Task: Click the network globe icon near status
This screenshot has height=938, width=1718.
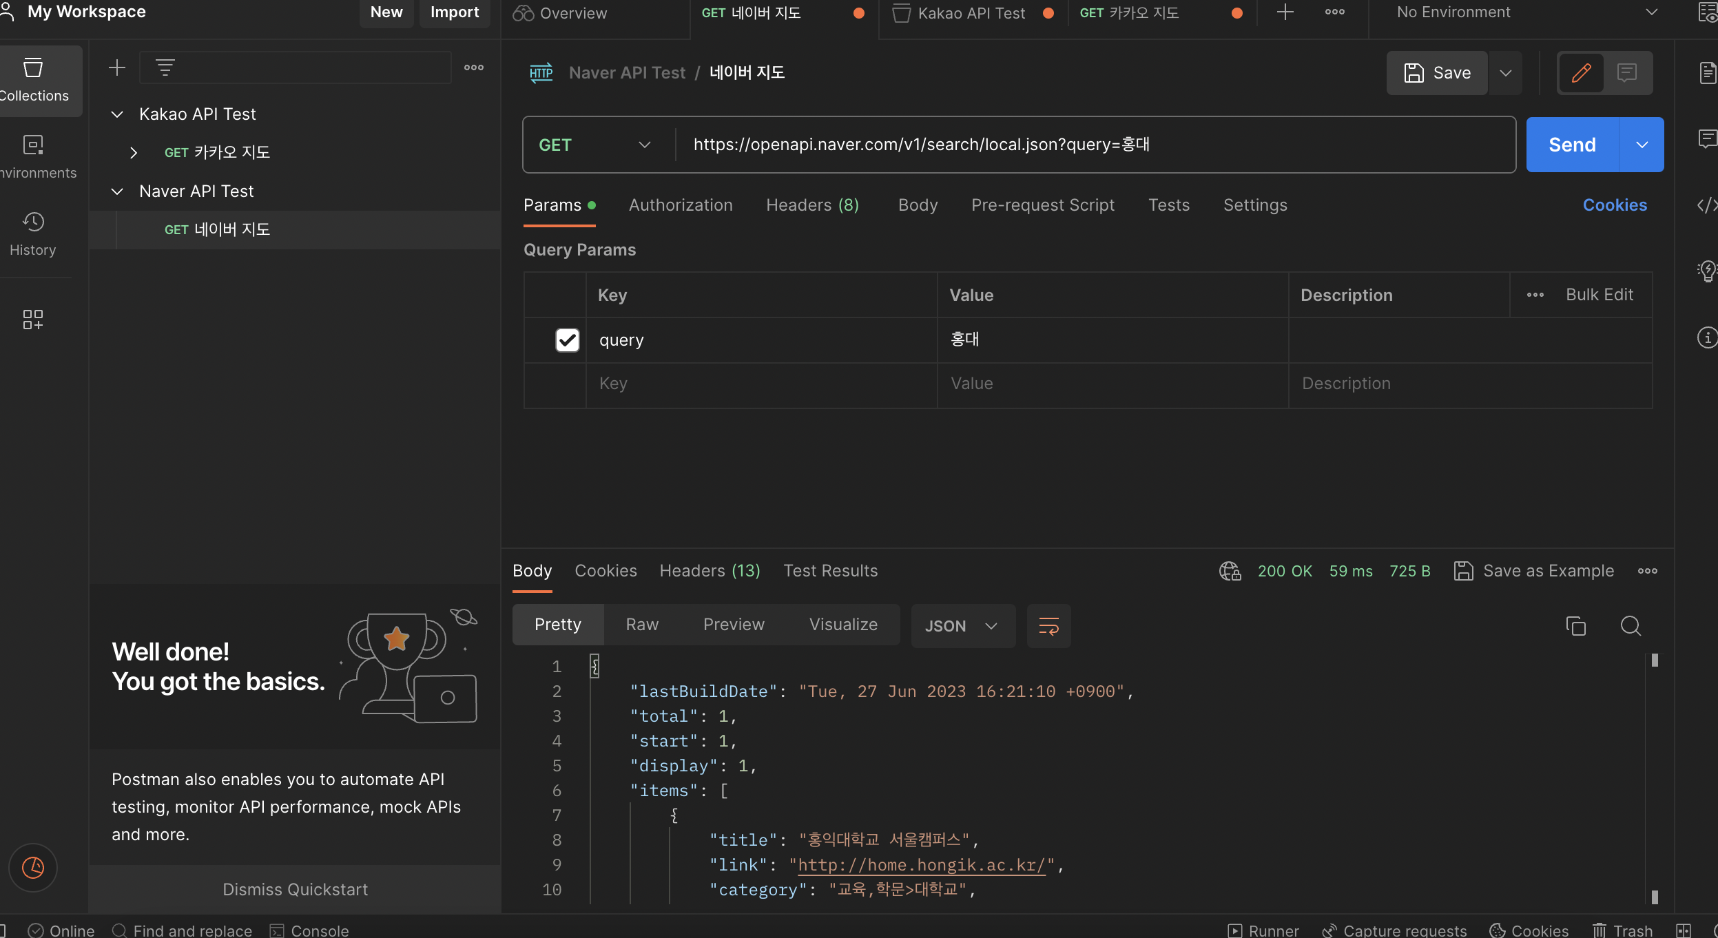Action: point(1230,571)
